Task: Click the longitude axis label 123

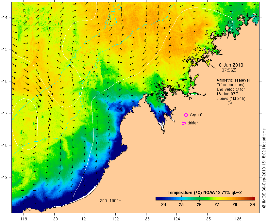Action: click(x=146, y=219)
